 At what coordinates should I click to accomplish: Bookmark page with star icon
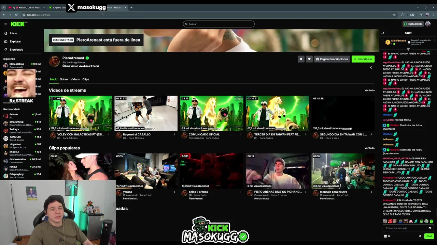coord(394,15)
